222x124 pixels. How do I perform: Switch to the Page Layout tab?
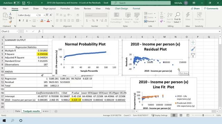(x=49, y=8)
